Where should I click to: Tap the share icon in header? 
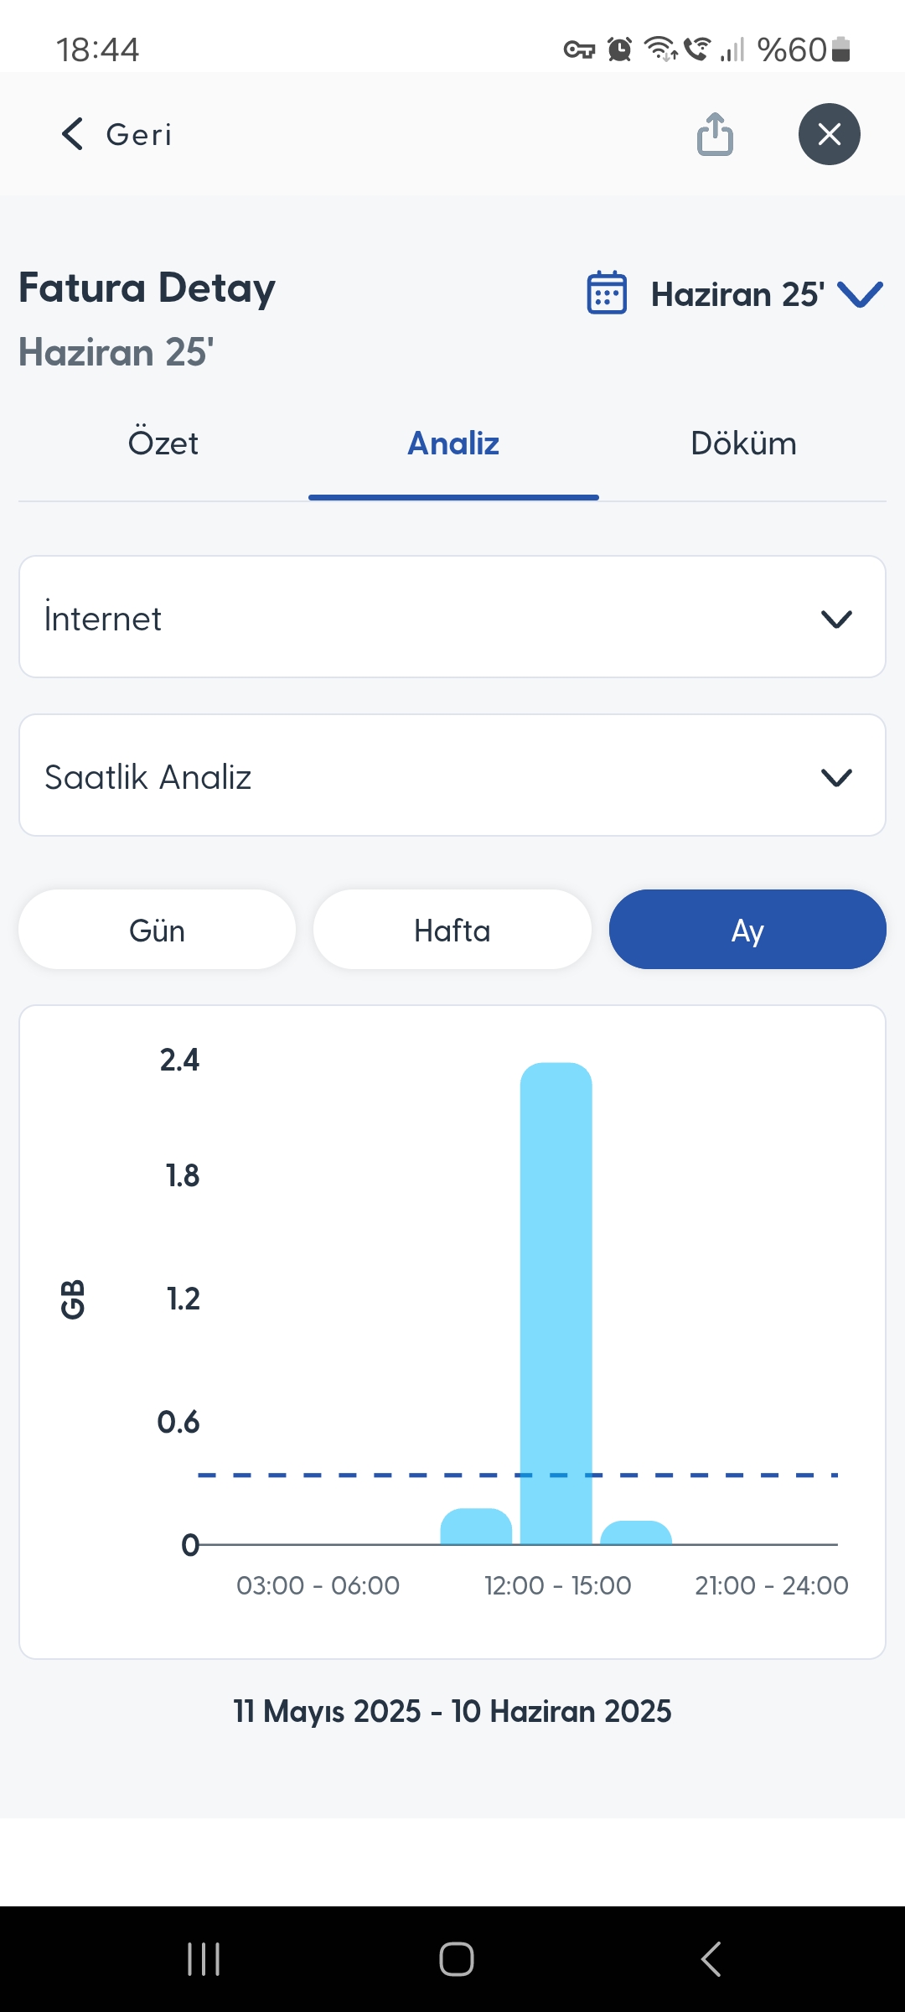715,134
